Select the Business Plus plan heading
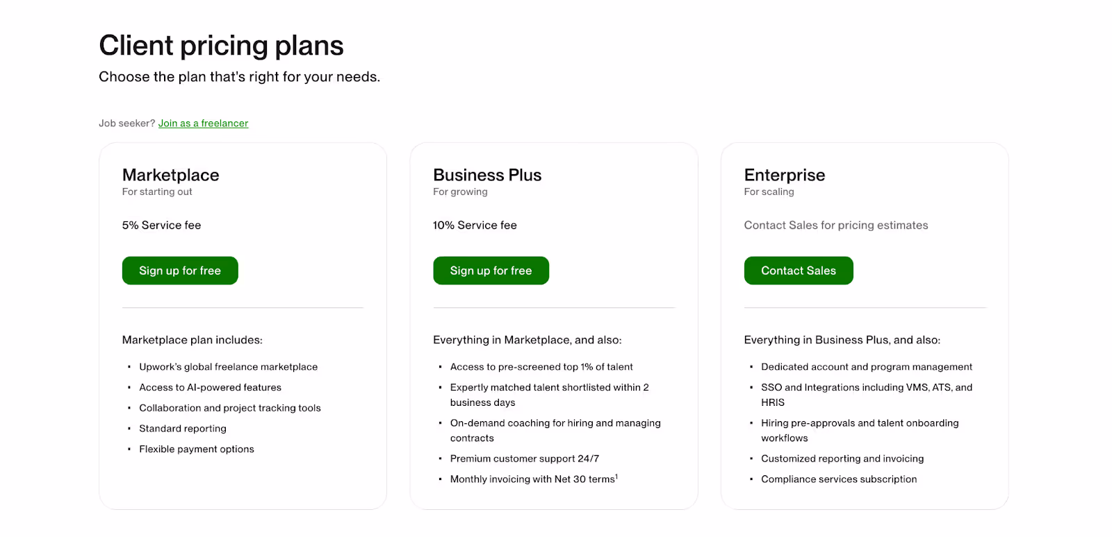1112x537 pixels. tap(487, 175)
